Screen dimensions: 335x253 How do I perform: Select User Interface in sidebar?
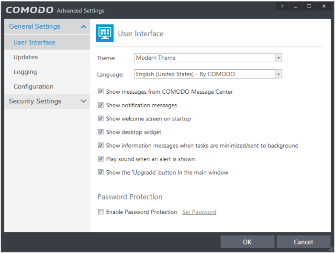(47, 42)
